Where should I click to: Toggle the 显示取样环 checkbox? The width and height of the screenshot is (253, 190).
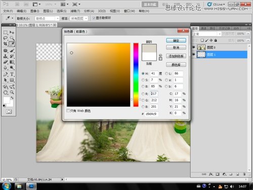tap(94, 18)
